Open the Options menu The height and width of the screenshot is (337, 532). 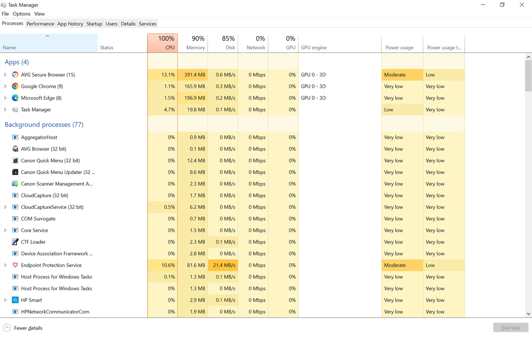(x=22, y=14)
